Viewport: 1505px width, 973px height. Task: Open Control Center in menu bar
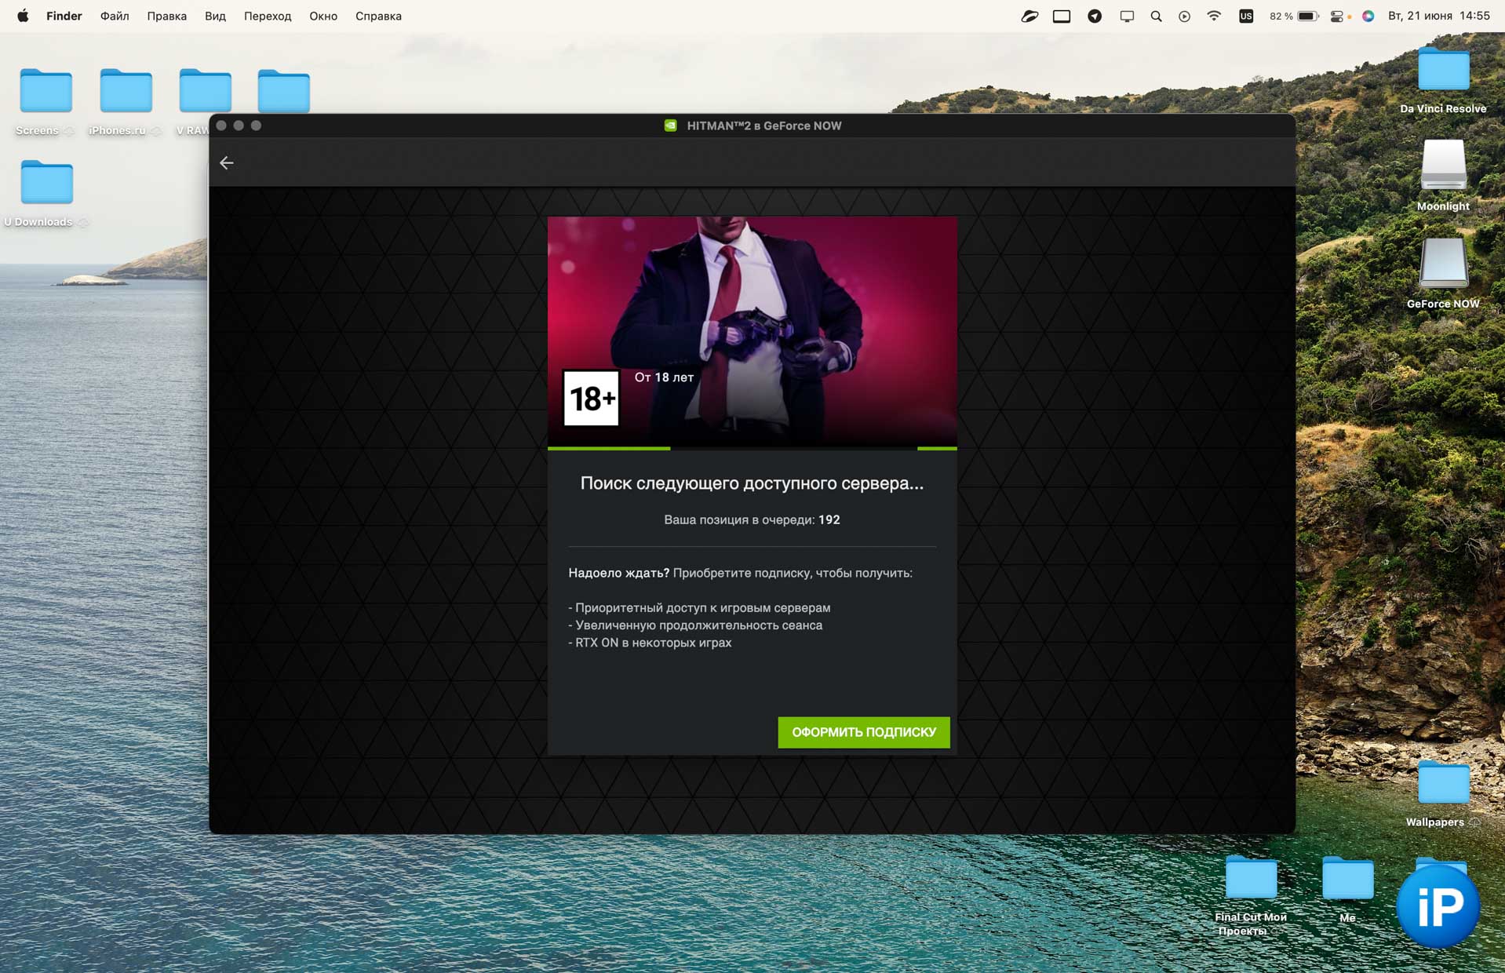[x=1337, y=16]
